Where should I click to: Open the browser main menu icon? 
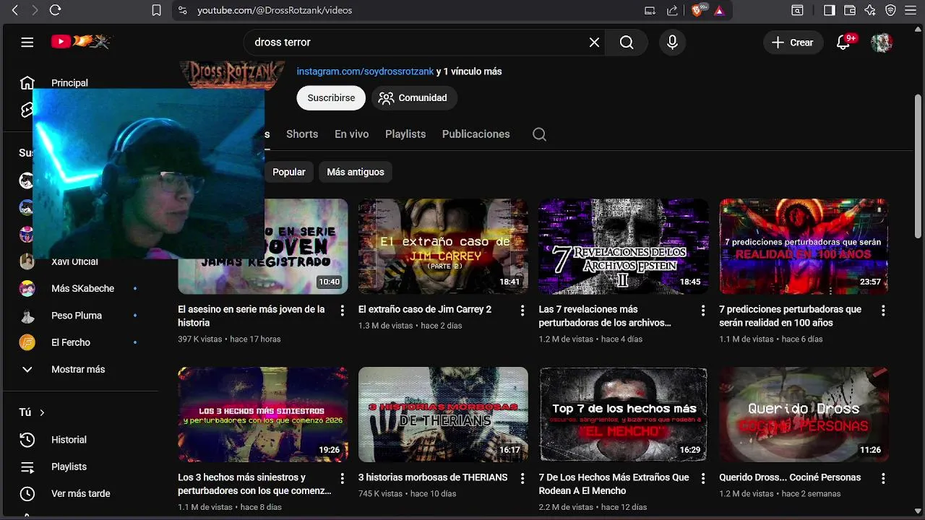[x=911, y=10]
